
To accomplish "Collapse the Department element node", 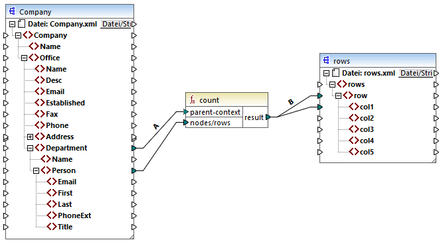I will 30,148.
